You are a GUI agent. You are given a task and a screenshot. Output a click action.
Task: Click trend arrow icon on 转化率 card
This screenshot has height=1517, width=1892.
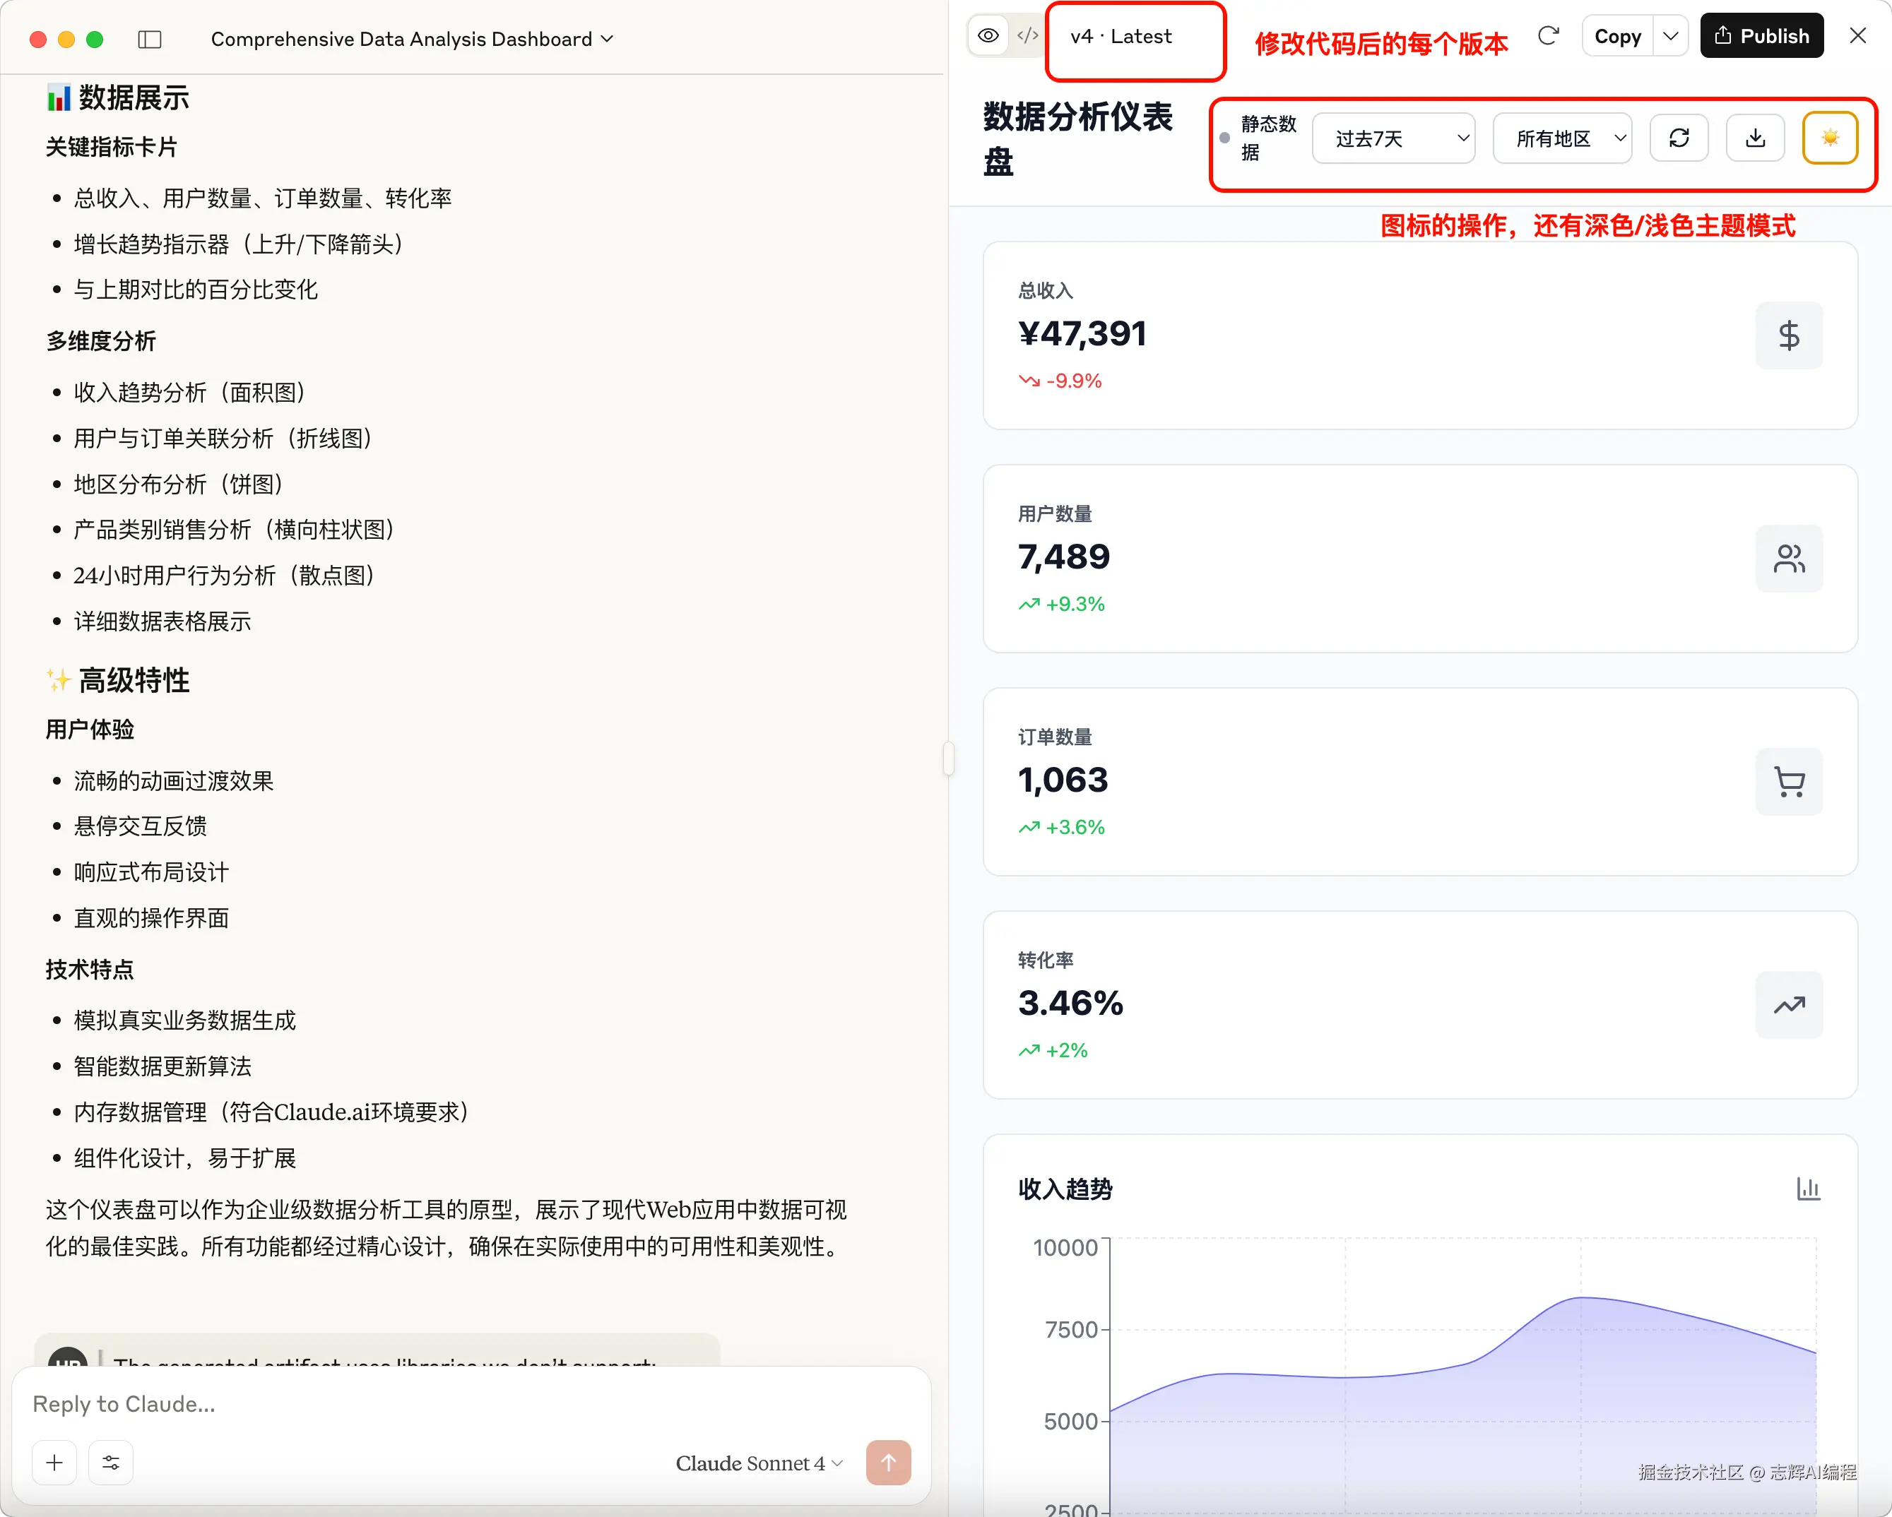[1788, 1004]
